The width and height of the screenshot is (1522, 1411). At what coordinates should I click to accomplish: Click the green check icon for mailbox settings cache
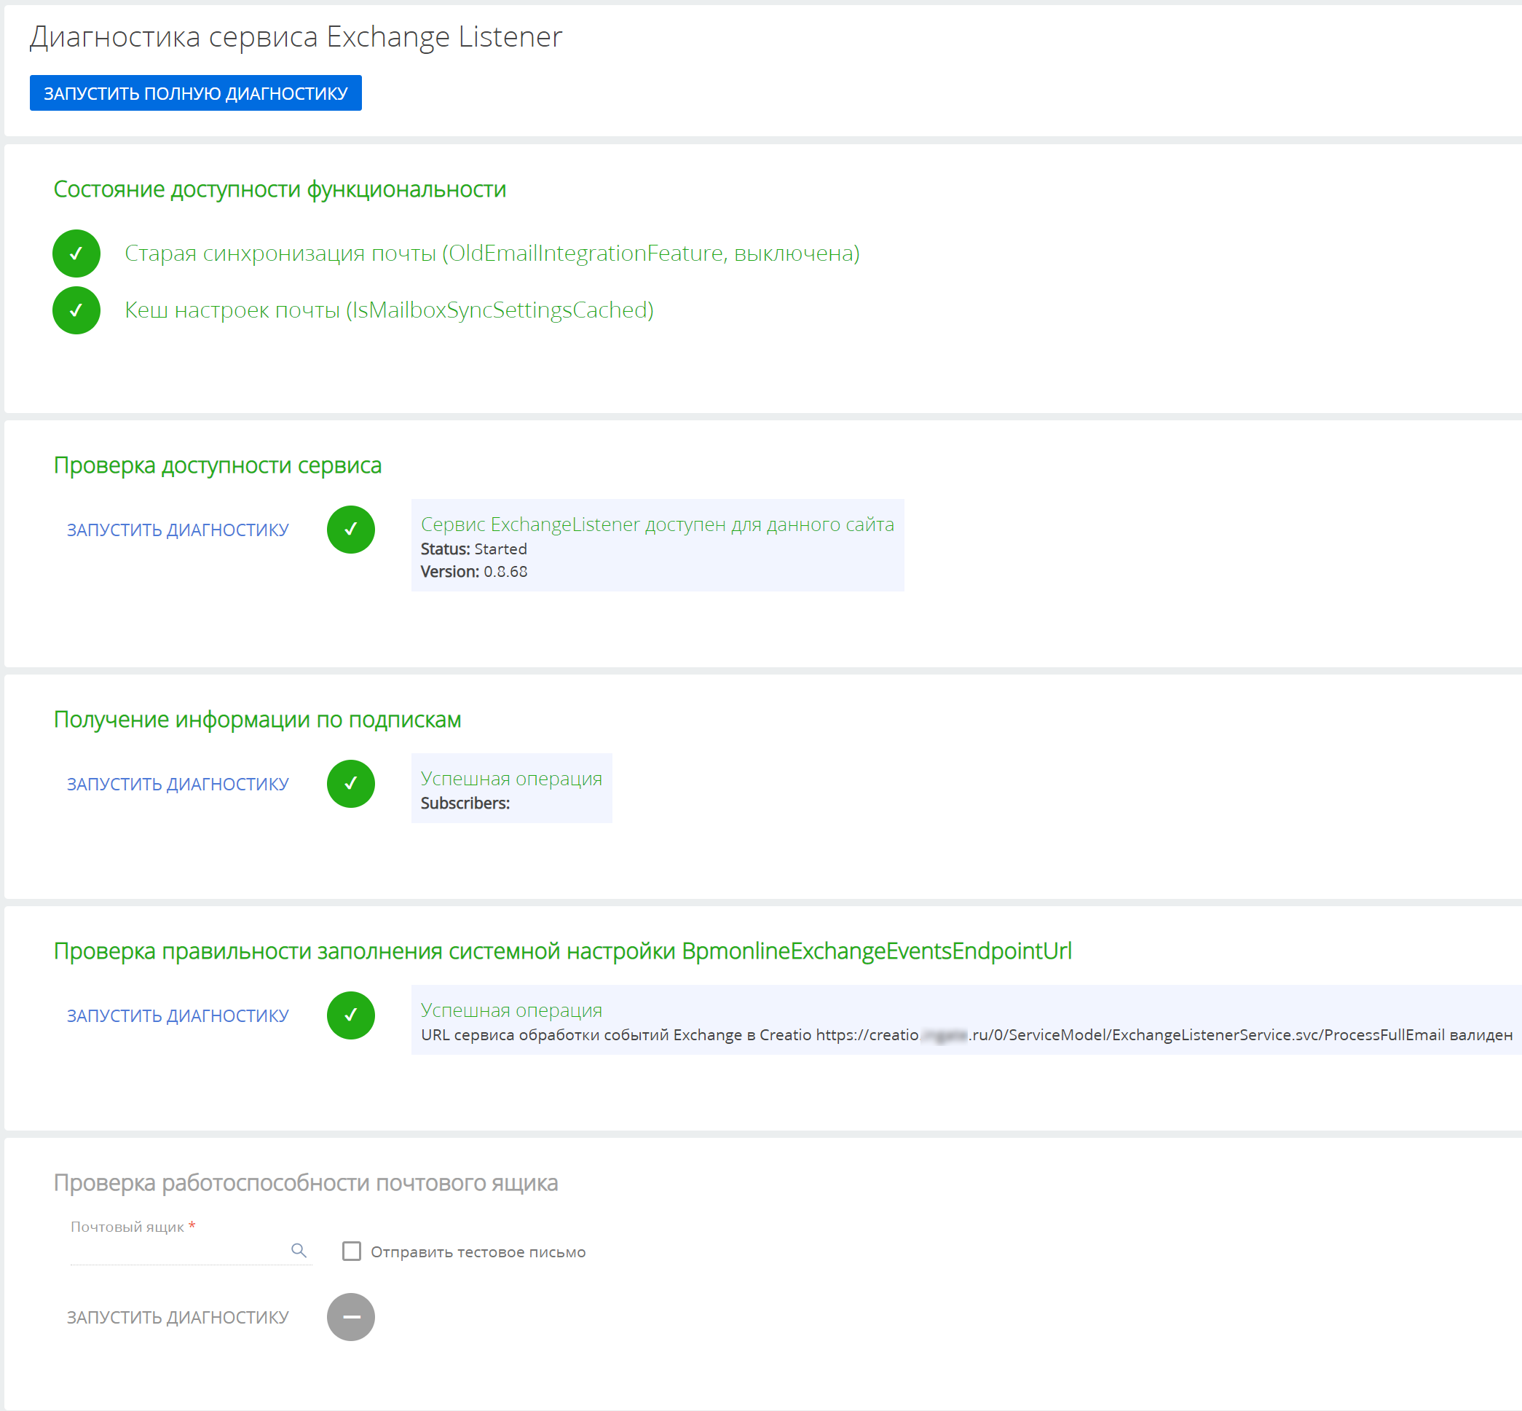76,310
